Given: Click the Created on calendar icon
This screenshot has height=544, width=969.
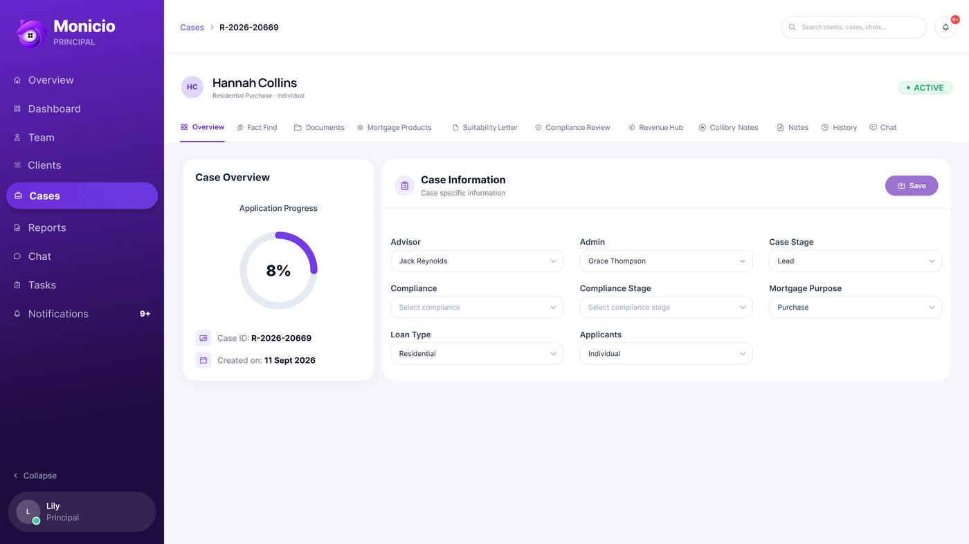Looking at the screenshot, I should [203, 360].
